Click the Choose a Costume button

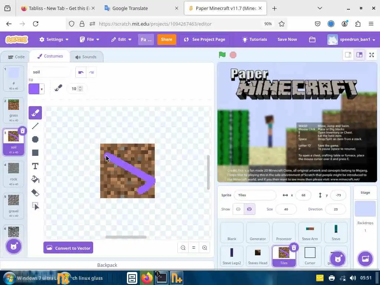(x=14, y=246)
